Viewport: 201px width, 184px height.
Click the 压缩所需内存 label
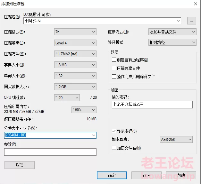coord(17,106)
